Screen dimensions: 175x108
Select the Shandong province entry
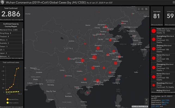(163, 85)
